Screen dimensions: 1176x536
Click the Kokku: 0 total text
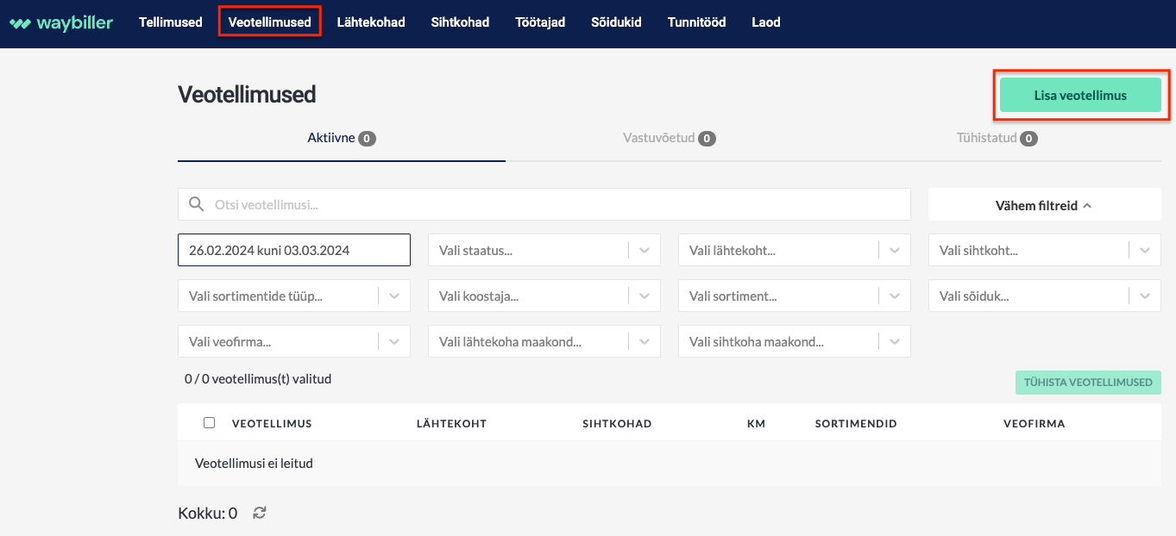pyautogui.click(x=207, y=514)
